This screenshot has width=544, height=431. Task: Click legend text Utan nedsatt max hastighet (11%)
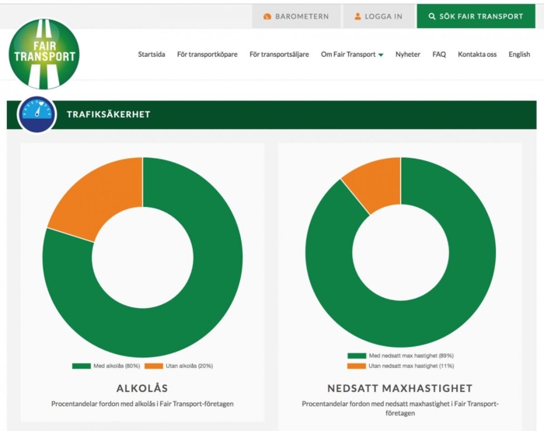tap(411, 366)
